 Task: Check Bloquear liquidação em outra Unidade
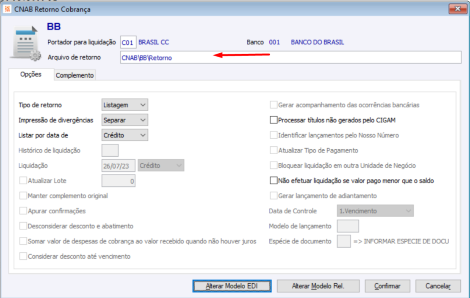click(x=274, y=165)
